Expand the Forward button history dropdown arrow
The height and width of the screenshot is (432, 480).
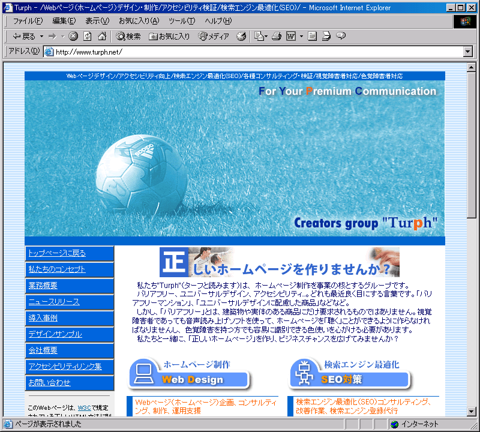[63, 37]
